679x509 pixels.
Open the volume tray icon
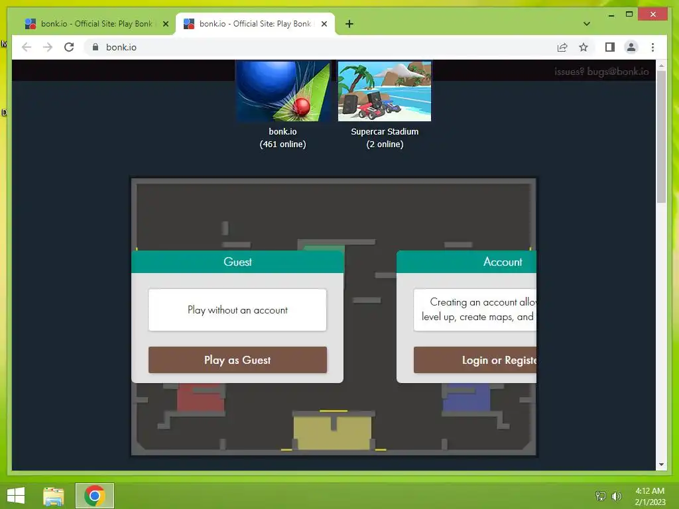coord(617,496)
